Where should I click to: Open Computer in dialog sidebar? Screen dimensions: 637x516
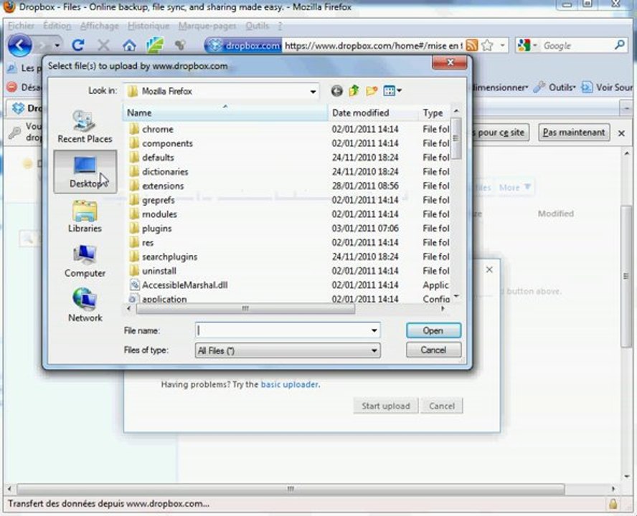[85, 261]
